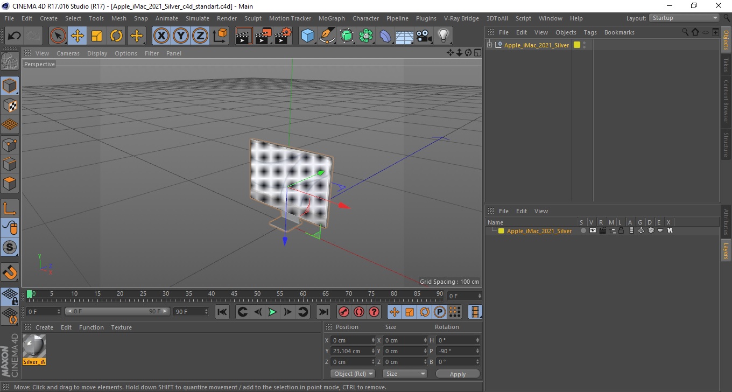Play the animation forward

272,312
